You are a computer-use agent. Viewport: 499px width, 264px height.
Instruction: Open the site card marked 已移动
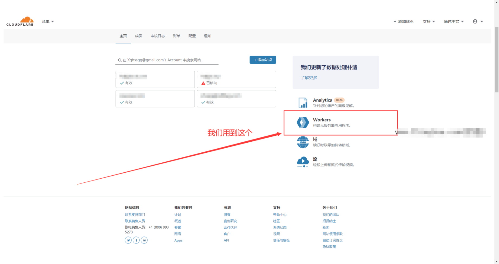point(236,79)
